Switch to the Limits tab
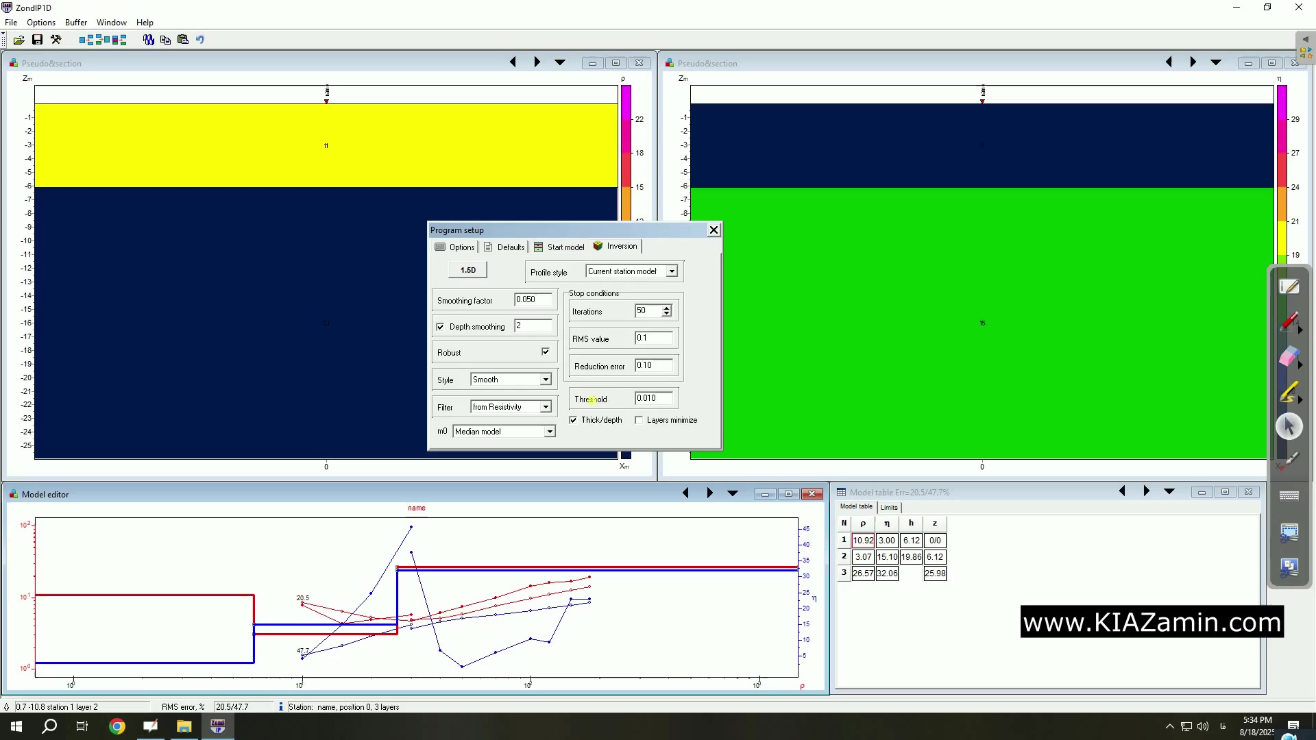1316x740 pixels. (889, 508)
